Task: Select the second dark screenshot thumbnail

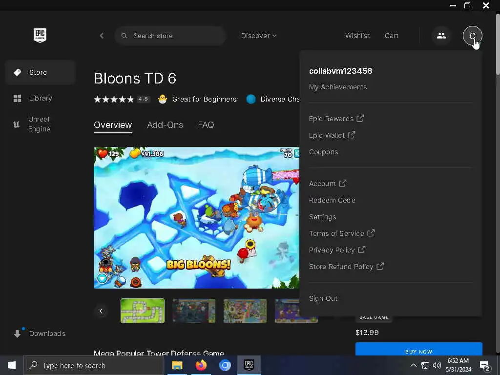Action: click(194, 311)
